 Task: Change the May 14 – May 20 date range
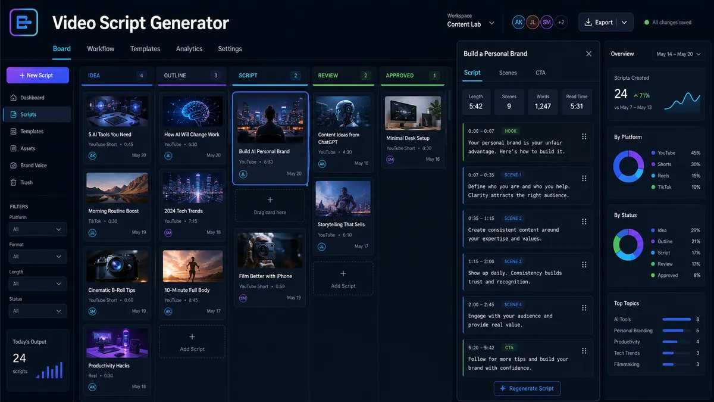tap(678, 54)
